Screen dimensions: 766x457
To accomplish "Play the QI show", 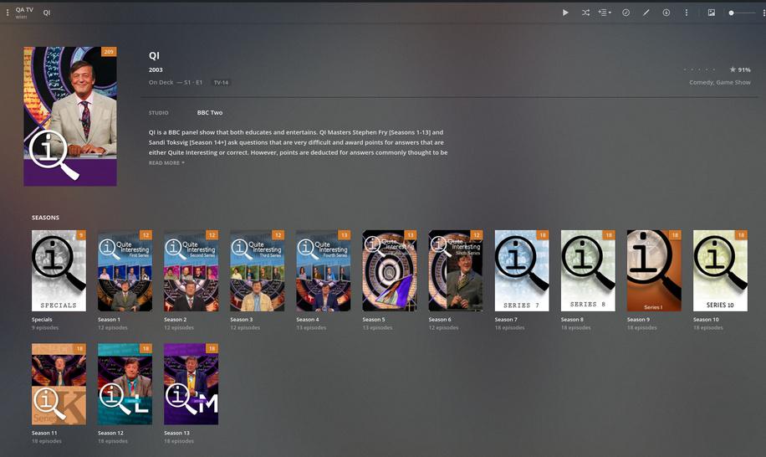I will coord(565,13).
